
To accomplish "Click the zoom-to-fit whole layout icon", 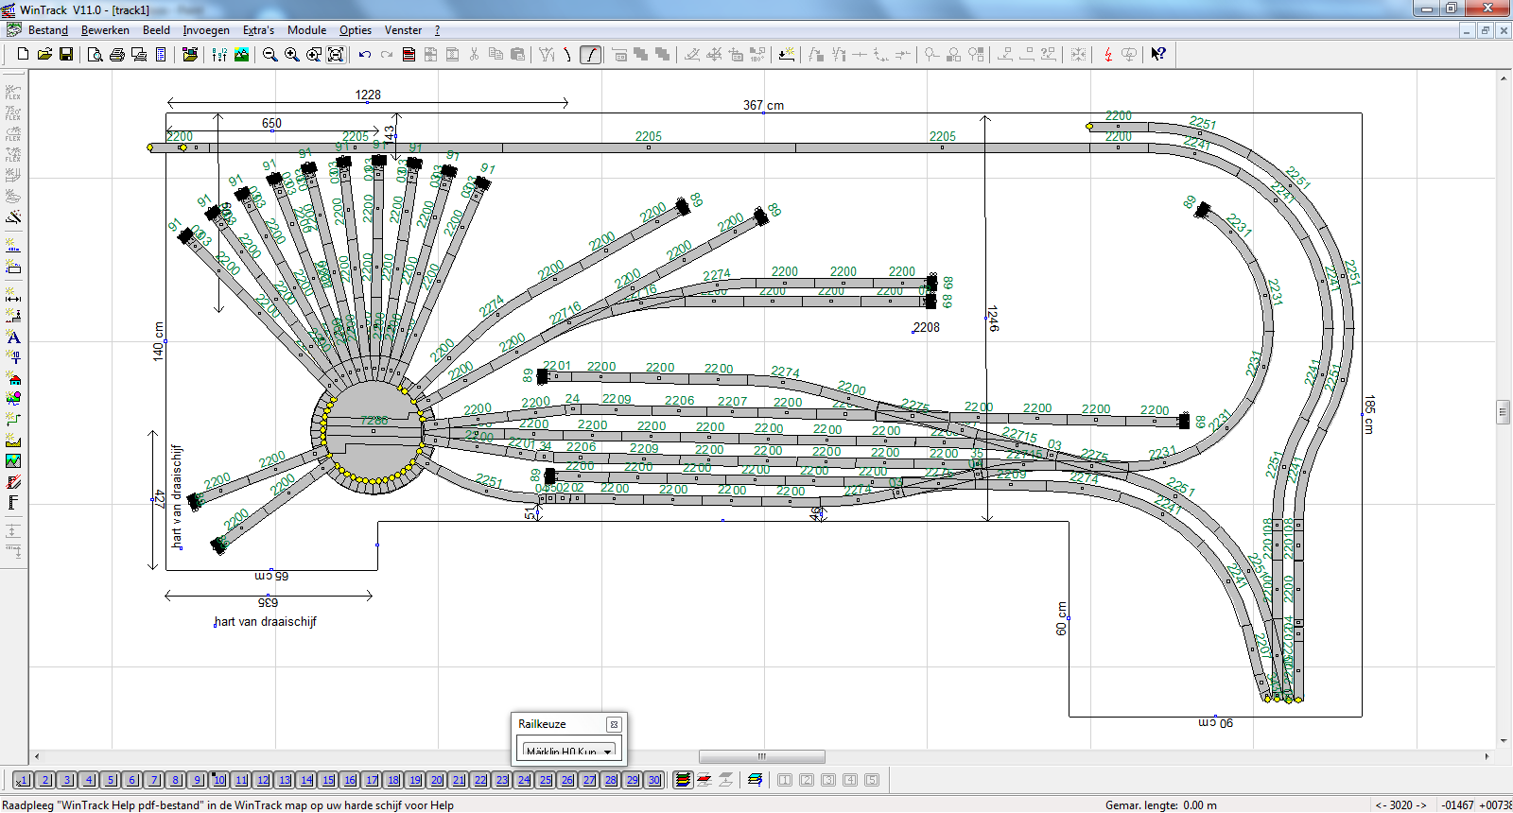I will tap(335, 54).
